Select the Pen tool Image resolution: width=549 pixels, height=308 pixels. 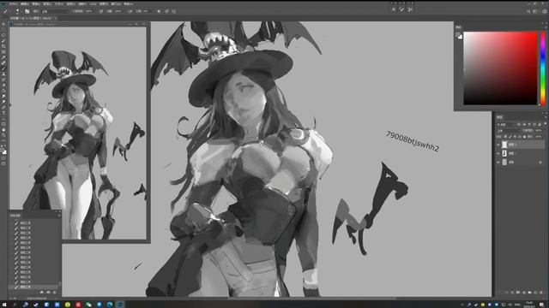(x=3, y=107)
